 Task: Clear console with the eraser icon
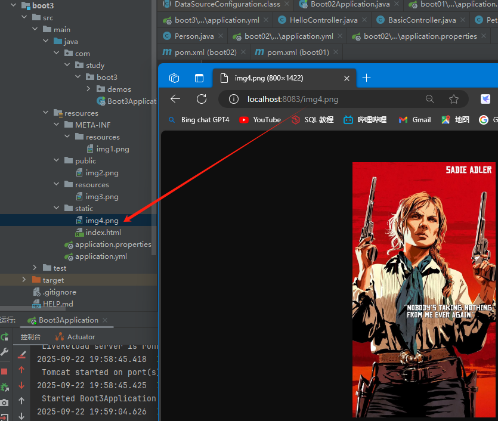coord(21,355)
